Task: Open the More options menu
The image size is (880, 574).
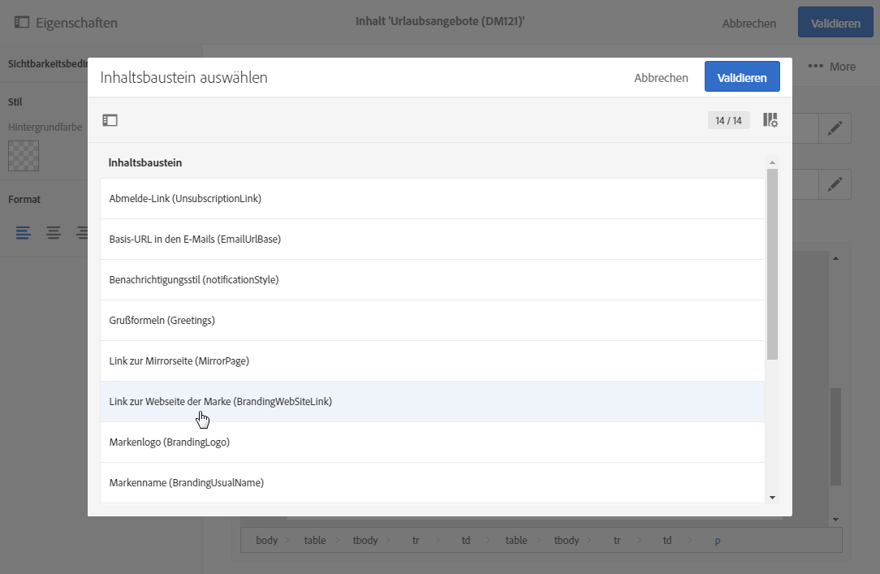Action: click(832, 67)
